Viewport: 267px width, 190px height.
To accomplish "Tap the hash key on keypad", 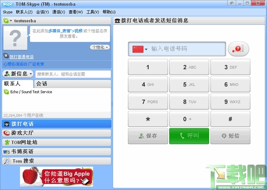I will (x=230, y=119).
